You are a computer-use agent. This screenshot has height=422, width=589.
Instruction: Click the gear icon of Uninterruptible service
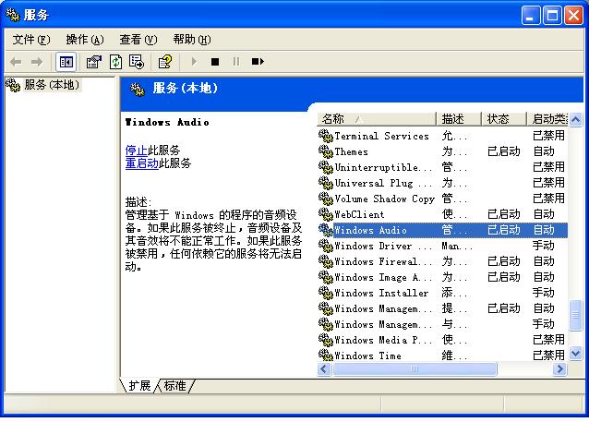click(326, 167)
